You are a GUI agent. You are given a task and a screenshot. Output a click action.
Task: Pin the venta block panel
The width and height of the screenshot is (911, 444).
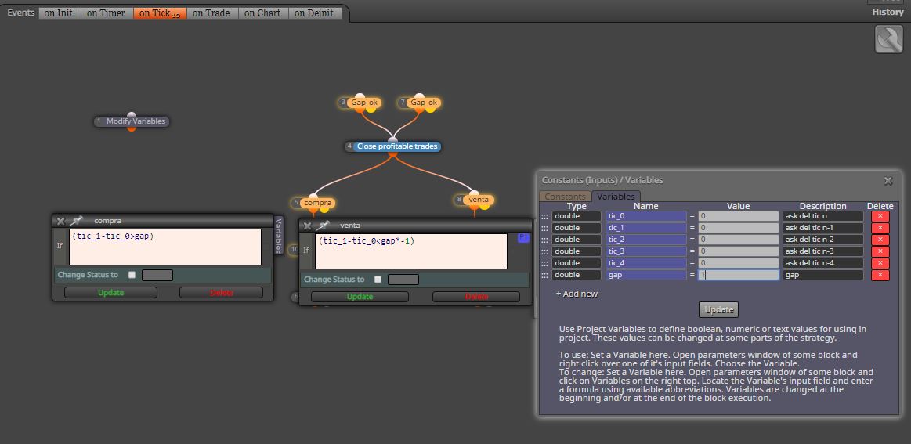click(323, 226)
